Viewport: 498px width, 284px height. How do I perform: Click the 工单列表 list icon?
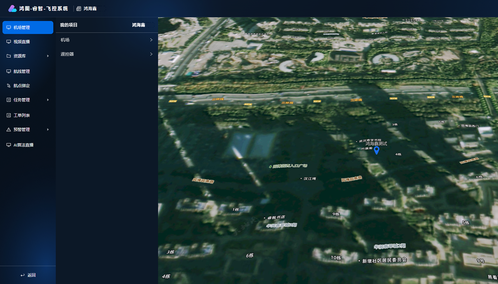coord(9,115)
